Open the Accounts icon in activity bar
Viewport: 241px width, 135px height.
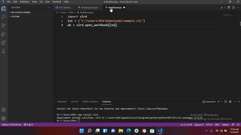3,110
